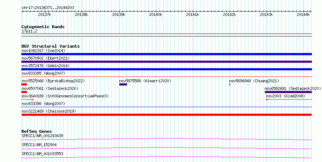Select the 17p11.2 cytogenetic band label
322x162 pixels.
point(29,31)
